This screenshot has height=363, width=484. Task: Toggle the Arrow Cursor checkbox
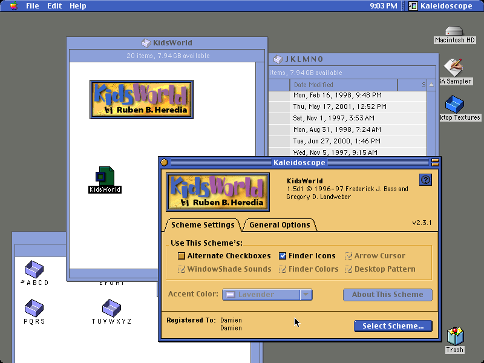click(348, 256)
